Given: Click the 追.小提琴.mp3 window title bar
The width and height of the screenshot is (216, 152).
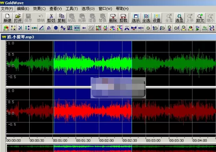Looking at the screenshot, I should pyautogui.click(x=108, y=37).
